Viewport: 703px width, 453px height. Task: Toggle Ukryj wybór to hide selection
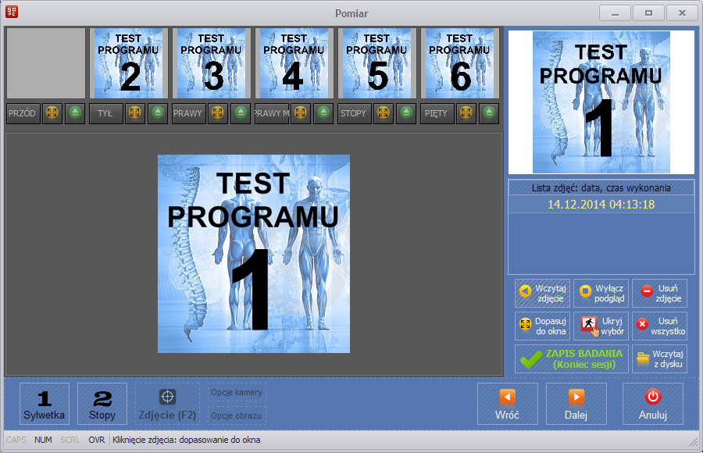click(x=601, y=326)
